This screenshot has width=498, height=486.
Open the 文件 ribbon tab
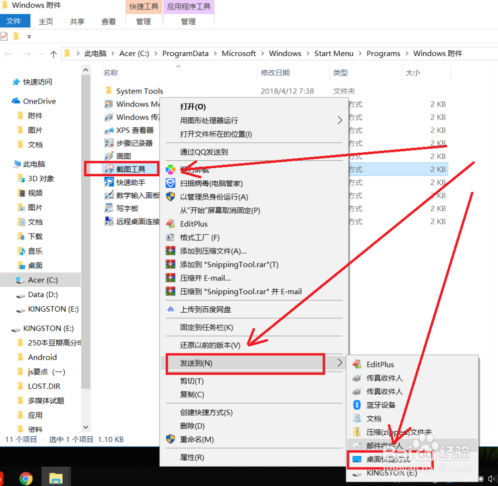tap(14, 21)
